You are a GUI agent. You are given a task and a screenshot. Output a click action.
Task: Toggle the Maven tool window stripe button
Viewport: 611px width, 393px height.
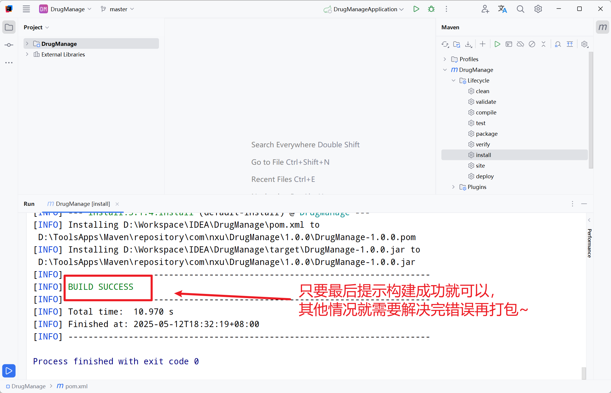[x=602, y=28]
